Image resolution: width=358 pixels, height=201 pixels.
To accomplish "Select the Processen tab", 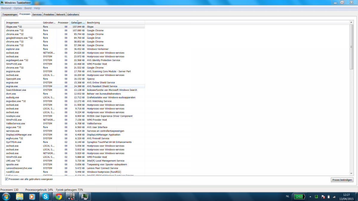I will [x=25, y=14].
